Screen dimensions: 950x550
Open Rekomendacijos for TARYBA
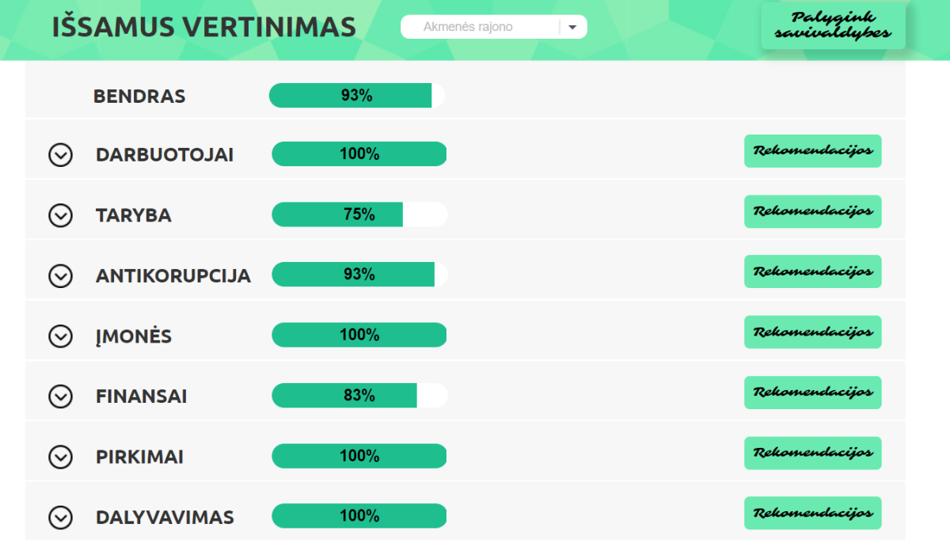coord(812,211)
